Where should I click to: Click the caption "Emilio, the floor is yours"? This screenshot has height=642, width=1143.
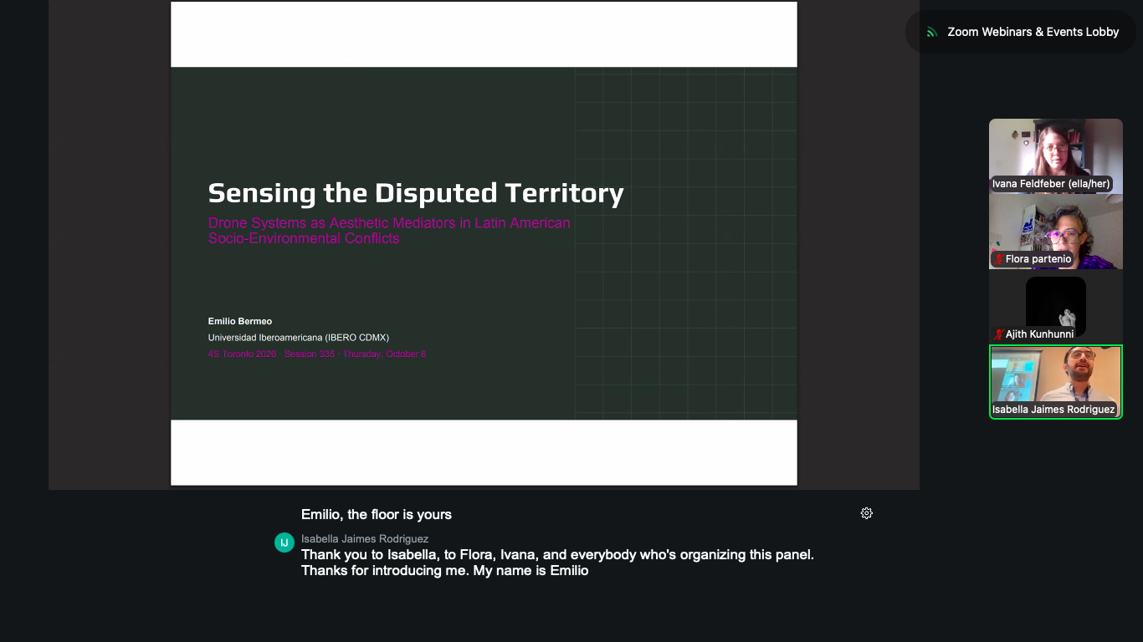click(x=377, y=515)
